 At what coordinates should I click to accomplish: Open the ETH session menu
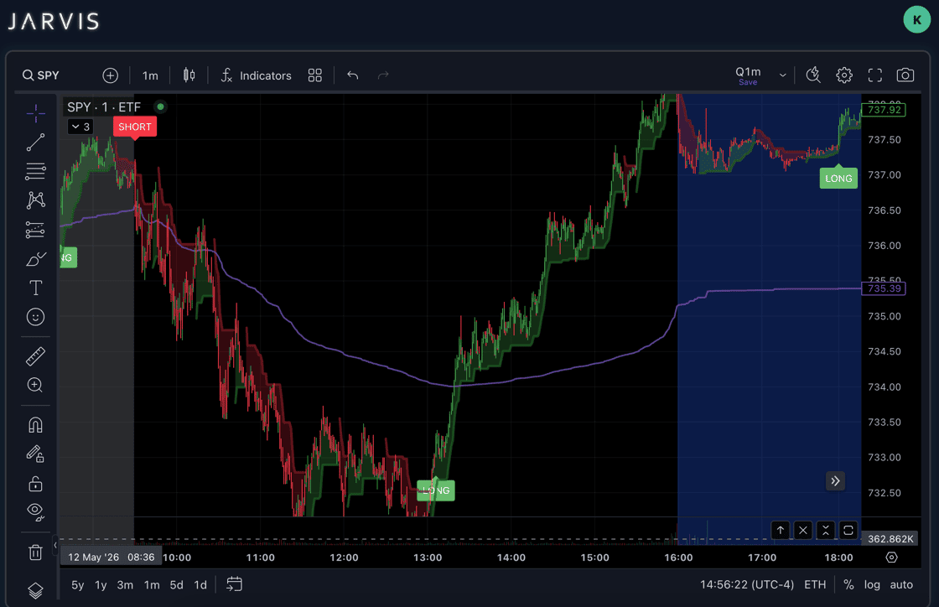coord(815,585)
